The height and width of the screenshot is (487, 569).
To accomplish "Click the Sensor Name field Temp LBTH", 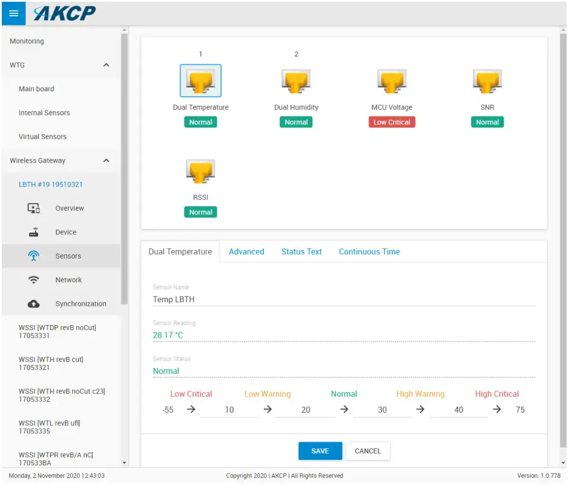I will coord(344,299).
